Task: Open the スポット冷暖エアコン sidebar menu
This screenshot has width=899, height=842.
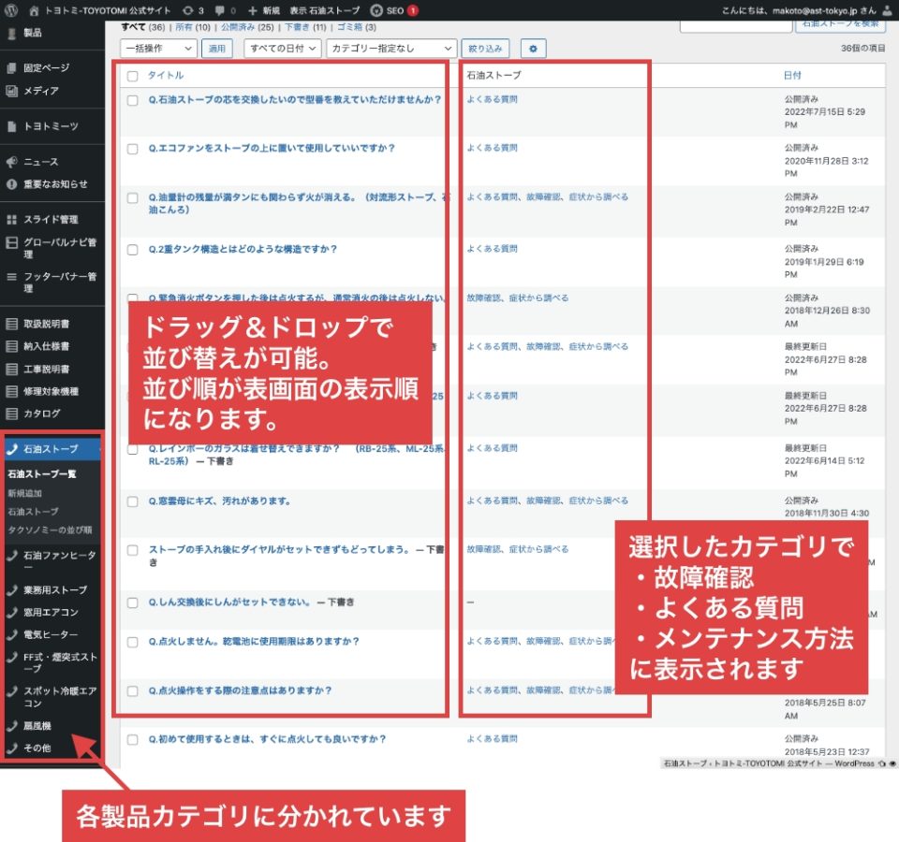Action: pyautogui.click(x=60, y=697)
